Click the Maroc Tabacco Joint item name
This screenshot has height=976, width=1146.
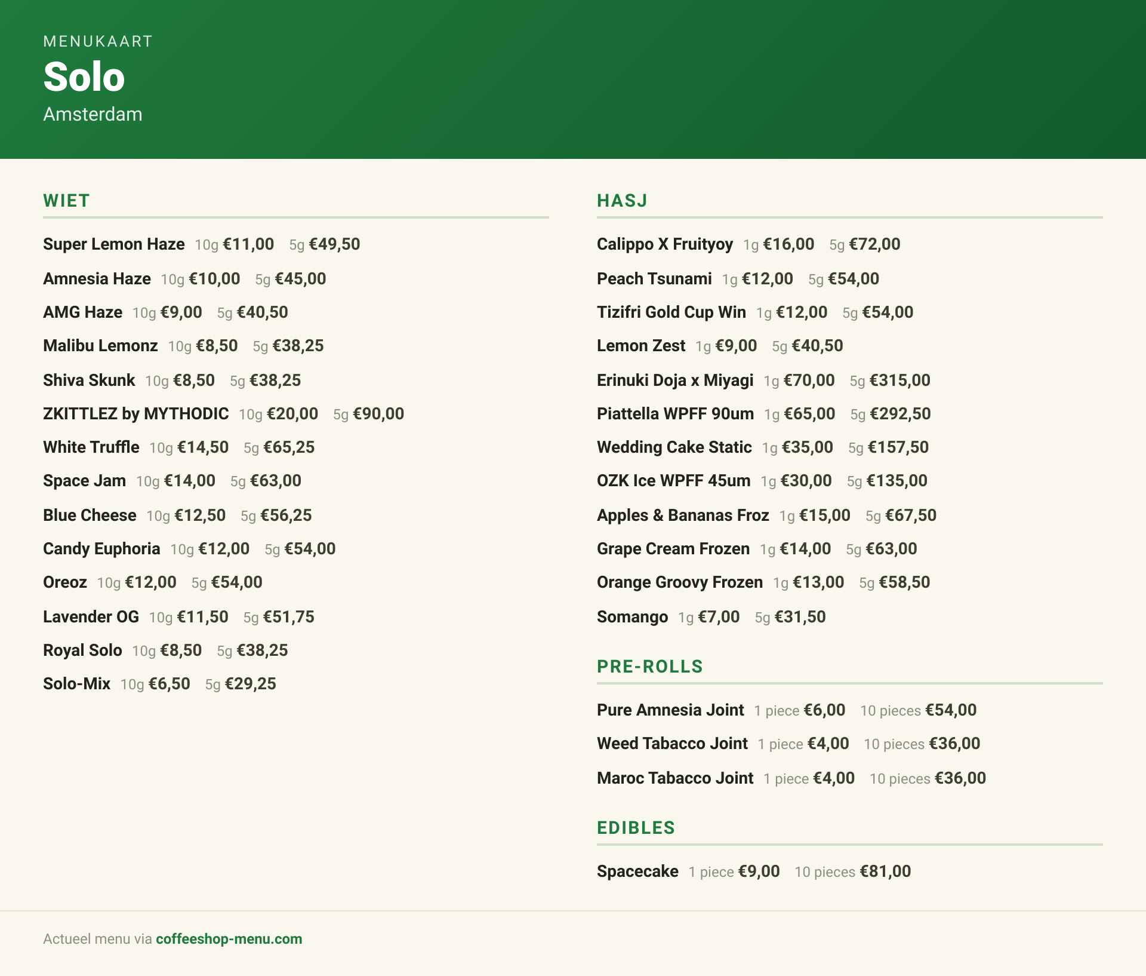(675, 778)
